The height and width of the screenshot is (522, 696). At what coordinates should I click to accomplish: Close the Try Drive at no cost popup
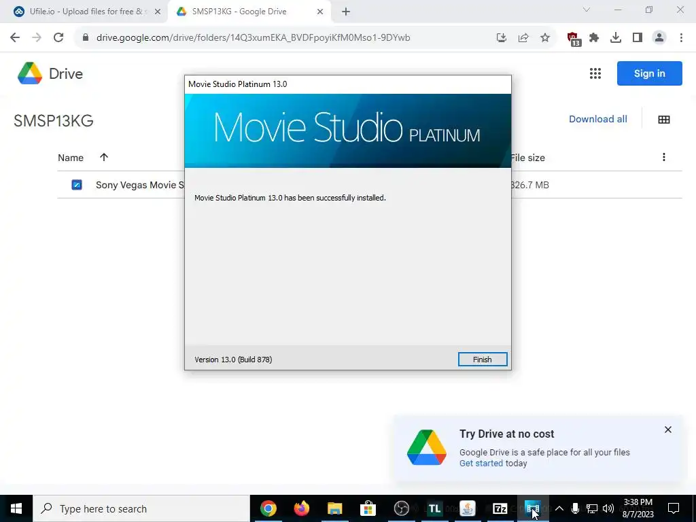(x=667, y=430)
